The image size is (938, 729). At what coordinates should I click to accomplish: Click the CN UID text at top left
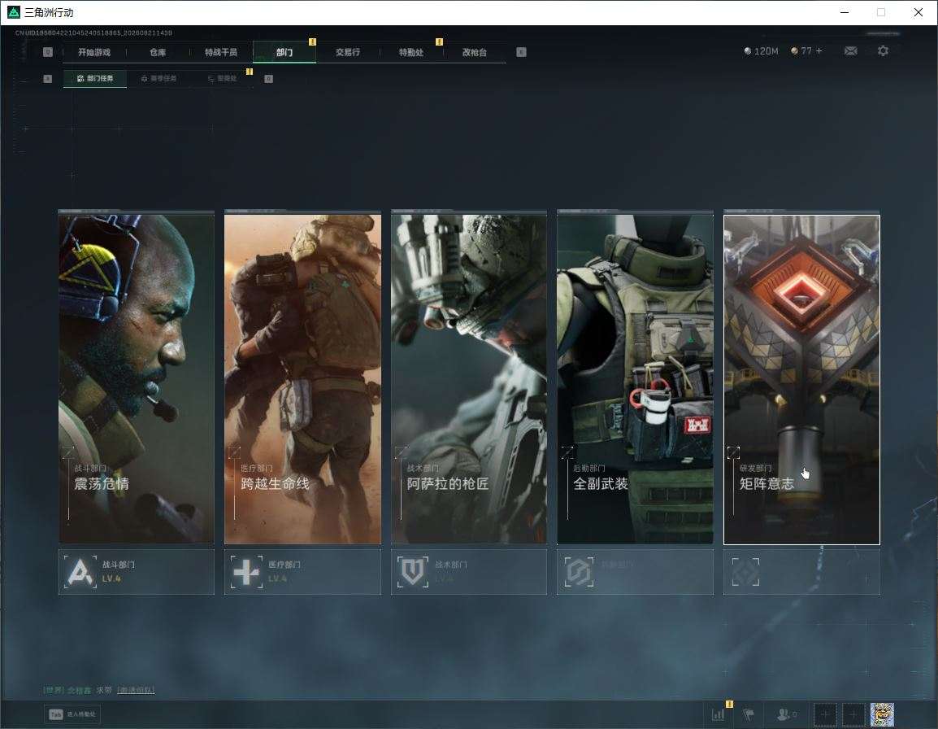[94, 33]
